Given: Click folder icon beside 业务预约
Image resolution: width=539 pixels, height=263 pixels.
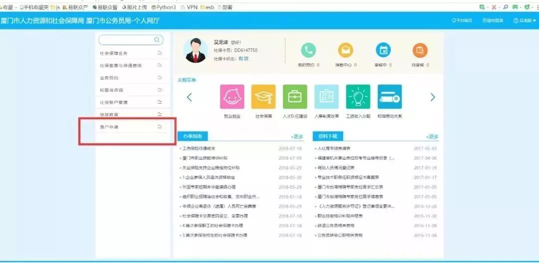Looking at the screenshot, I should (x=160, y=78).
